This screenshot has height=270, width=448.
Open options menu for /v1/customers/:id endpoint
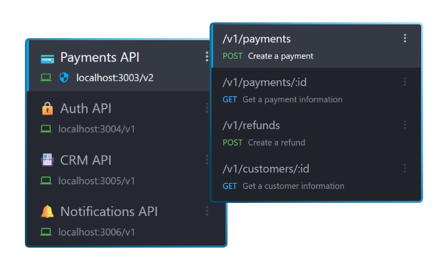(405, 169)
